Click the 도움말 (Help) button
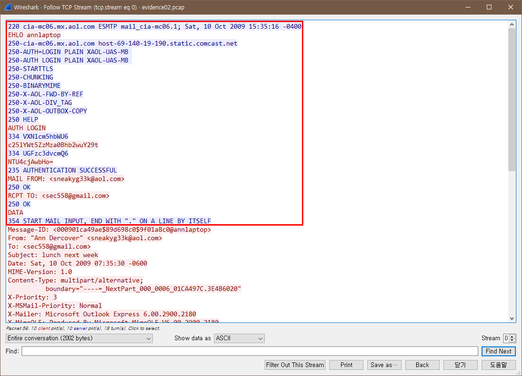 click(498, 365)
